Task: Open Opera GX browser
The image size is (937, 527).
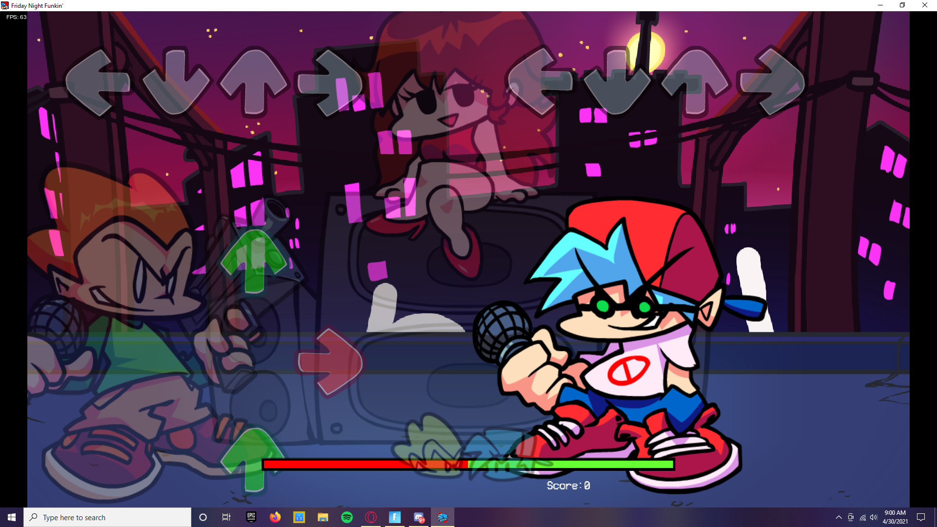Action: [x=371, y=517]
